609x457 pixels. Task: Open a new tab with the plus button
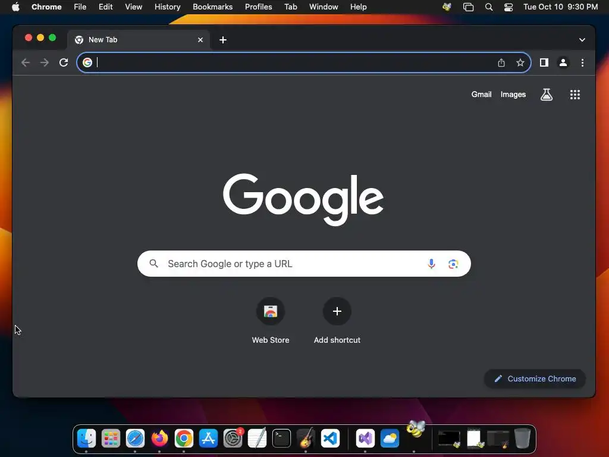[x=223, y=40]
